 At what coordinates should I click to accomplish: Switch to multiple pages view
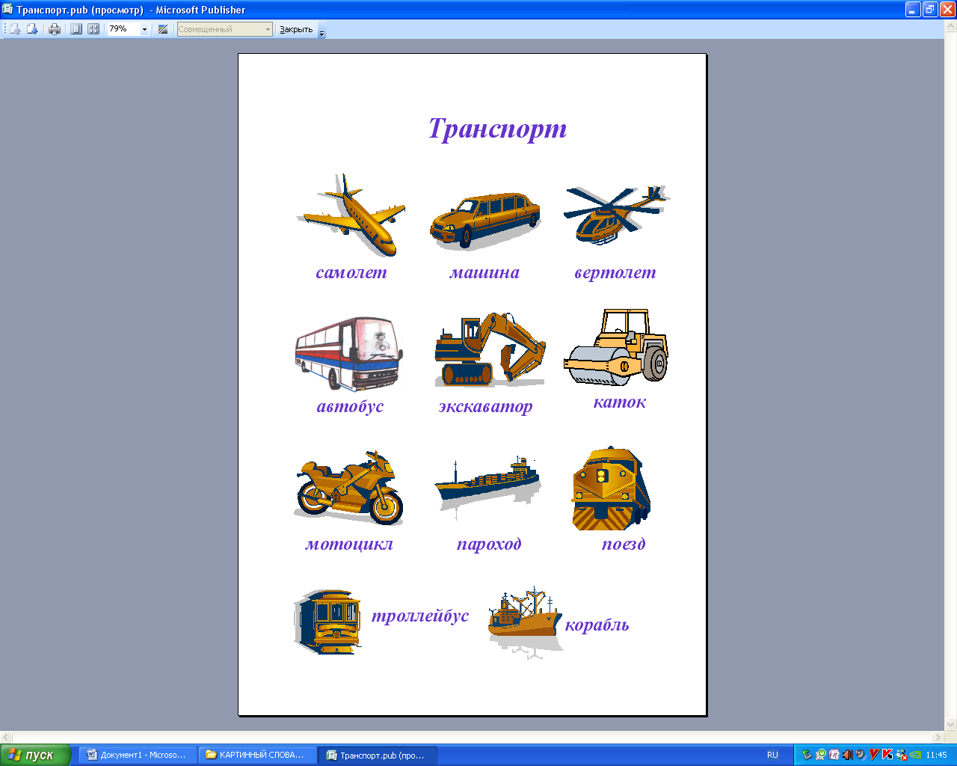point(93,29)
